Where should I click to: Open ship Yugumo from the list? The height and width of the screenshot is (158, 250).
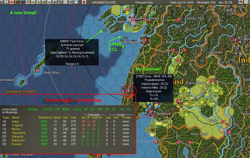(17, 125)
